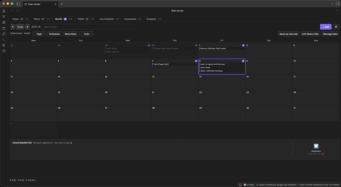Click Edit Query DSL button
This screenshot has width=341, height=187.
point(310,34)
